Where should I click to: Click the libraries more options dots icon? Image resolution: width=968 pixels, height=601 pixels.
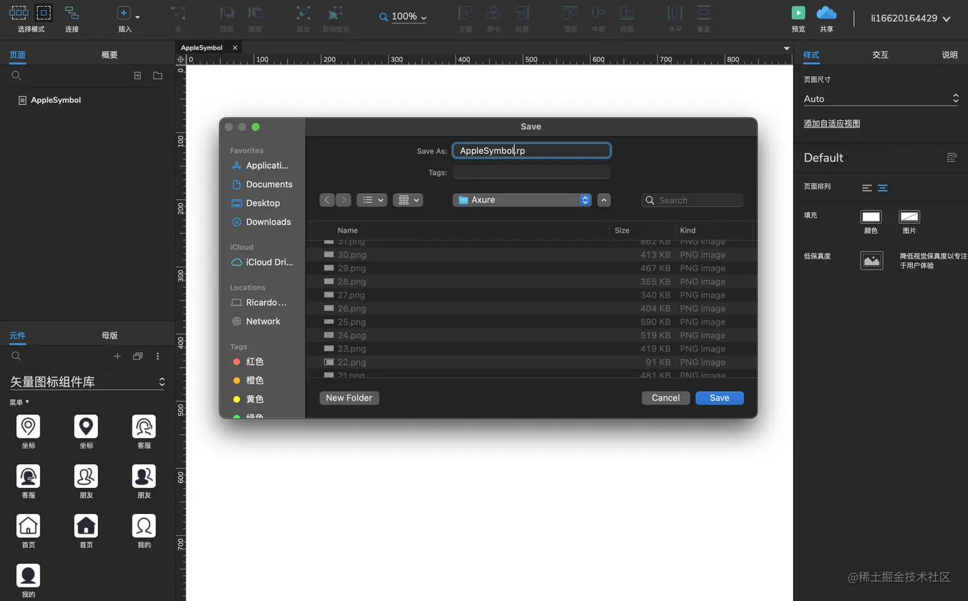[x=157, y=356]
